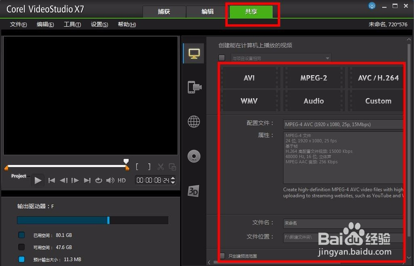The width and height of the screenshot is (414, 266).
Task: Enable create preview range only checkbox
Action: coord(222,256)
